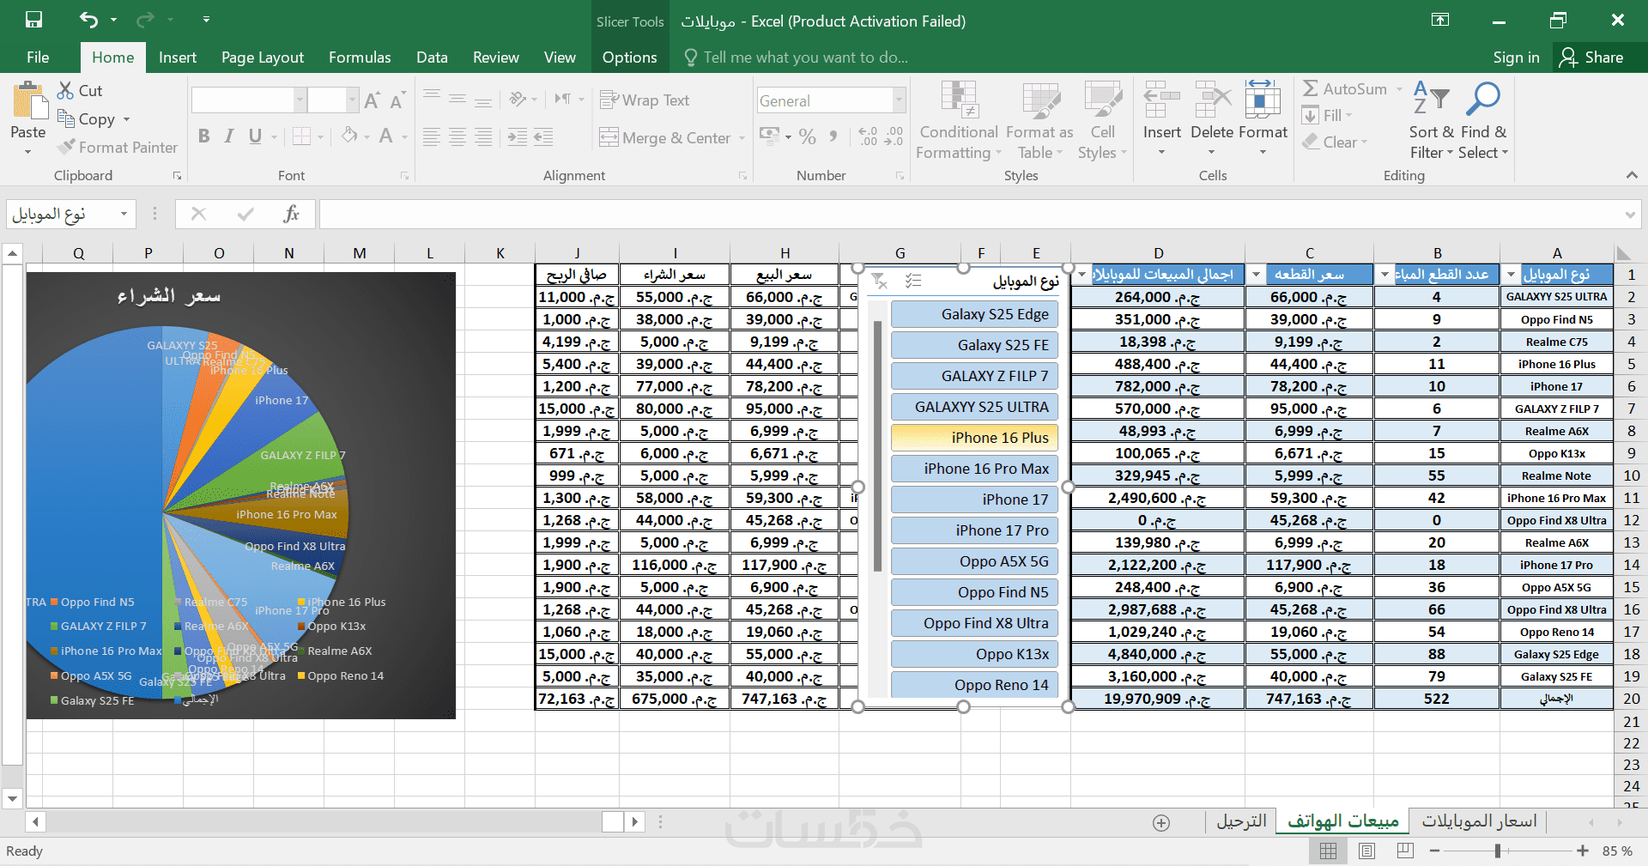Switch to Page Layout view icon
The width and height of the screenshot is (1648, 866).
pyautogui.click(x=1367, y=851)
